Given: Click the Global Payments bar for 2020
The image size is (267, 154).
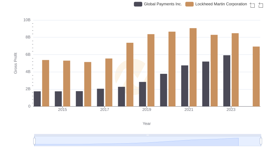Looking at the screenshot, I should point(164,90).
